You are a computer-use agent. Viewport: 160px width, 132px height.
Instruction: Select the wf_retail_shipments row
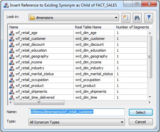tap(78, 92)
